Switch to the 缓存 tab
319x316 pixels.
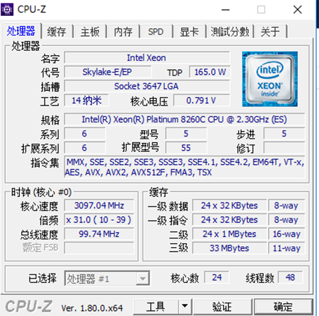coord(56,32)
